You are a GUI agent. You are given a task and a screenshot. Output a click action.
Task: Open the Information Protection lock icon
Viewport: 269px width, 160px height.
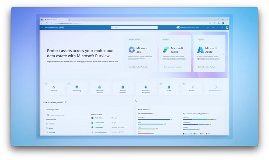[x=100, y=87]
